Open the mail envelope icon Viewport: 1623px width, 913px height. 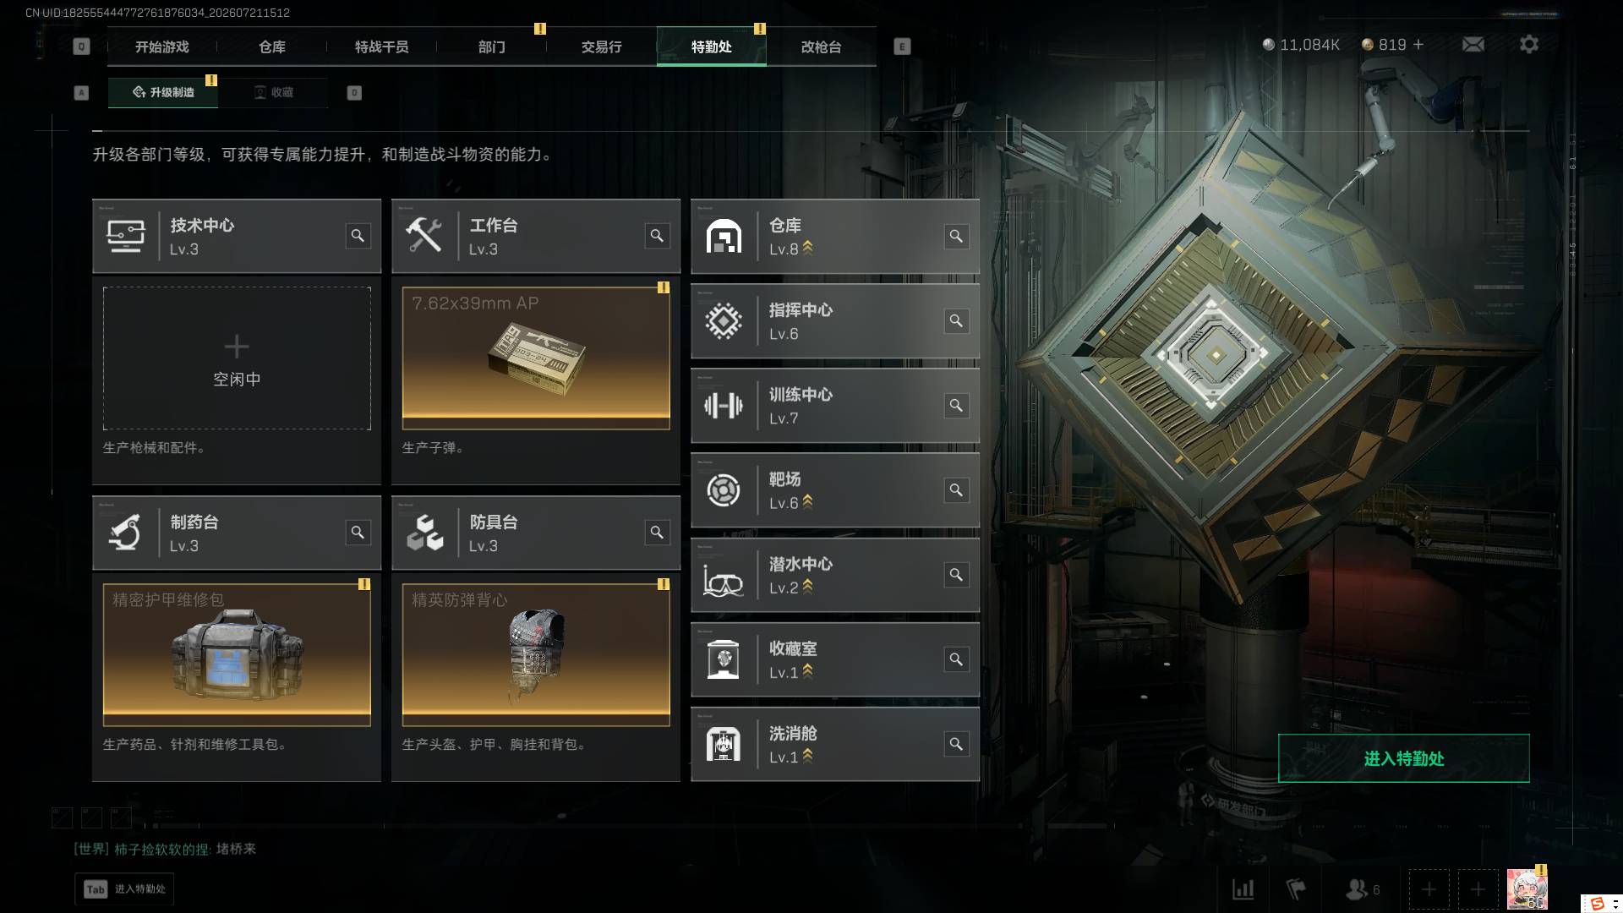click(1473, 44)
